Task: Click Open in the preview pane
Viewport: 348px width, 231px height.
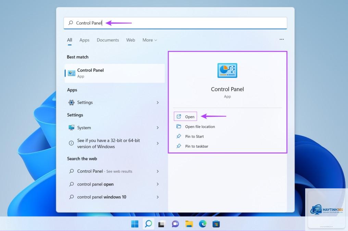Action: pos(185,116)
